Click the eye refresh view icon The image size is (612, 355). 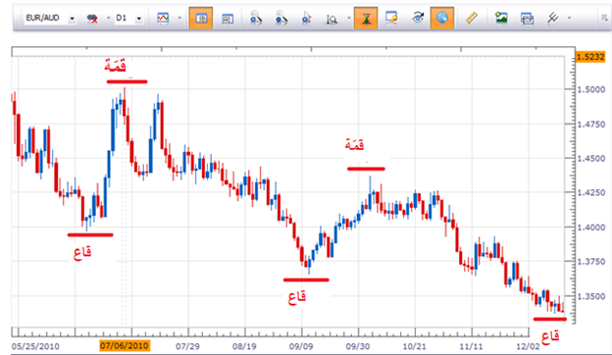coord(418,18)
